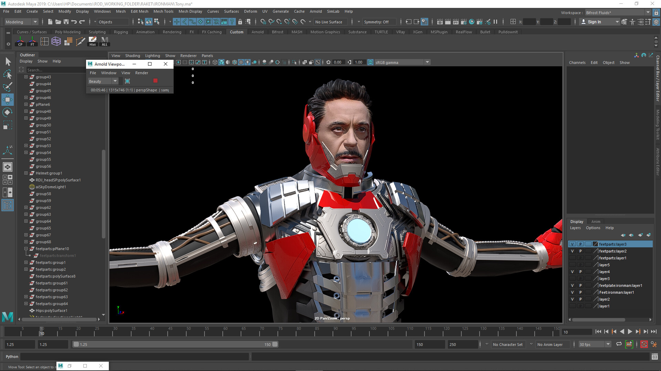
Task: Open the Mesh Tools menu
Action: [163, 11]
